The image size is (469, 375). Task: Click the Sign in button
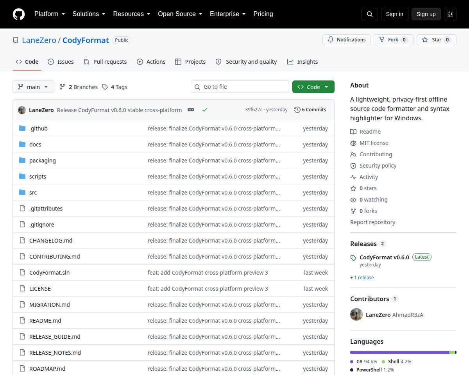pyautogui.click(x=394, y=14)
